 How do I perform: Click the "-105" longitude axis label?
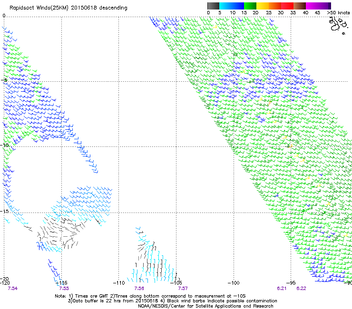point(176,283)
